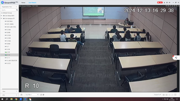Viewport: 180px width, 101px height.
Task: Click the SmartPSS Lite logo
Action: (x=9, y=3)
